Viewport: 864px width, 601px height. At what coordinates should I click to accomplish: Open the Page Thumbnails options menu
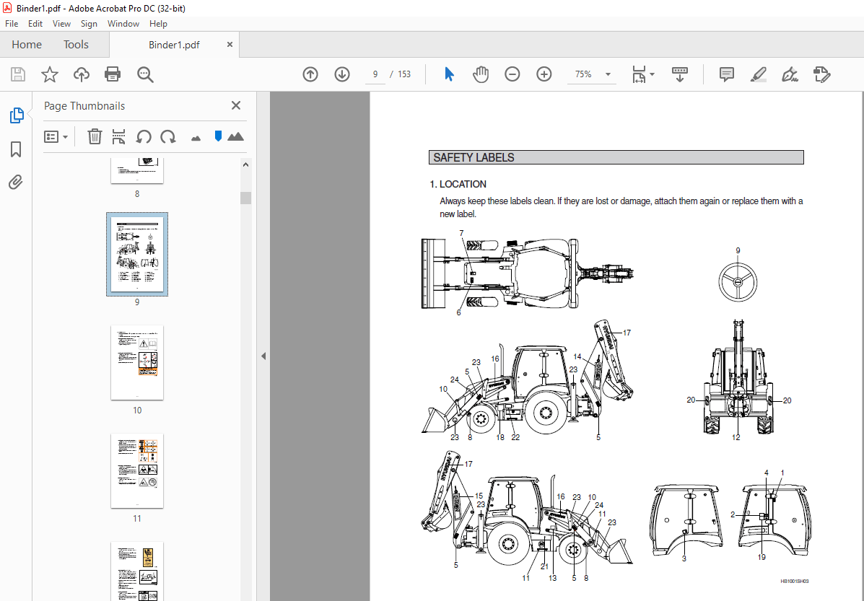(x=56, y=136)
